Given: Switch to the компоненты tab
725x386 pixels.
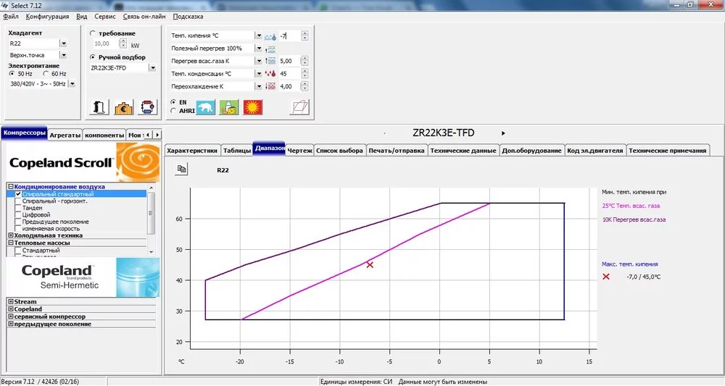Looking at the screenshot, I should 104,135.
